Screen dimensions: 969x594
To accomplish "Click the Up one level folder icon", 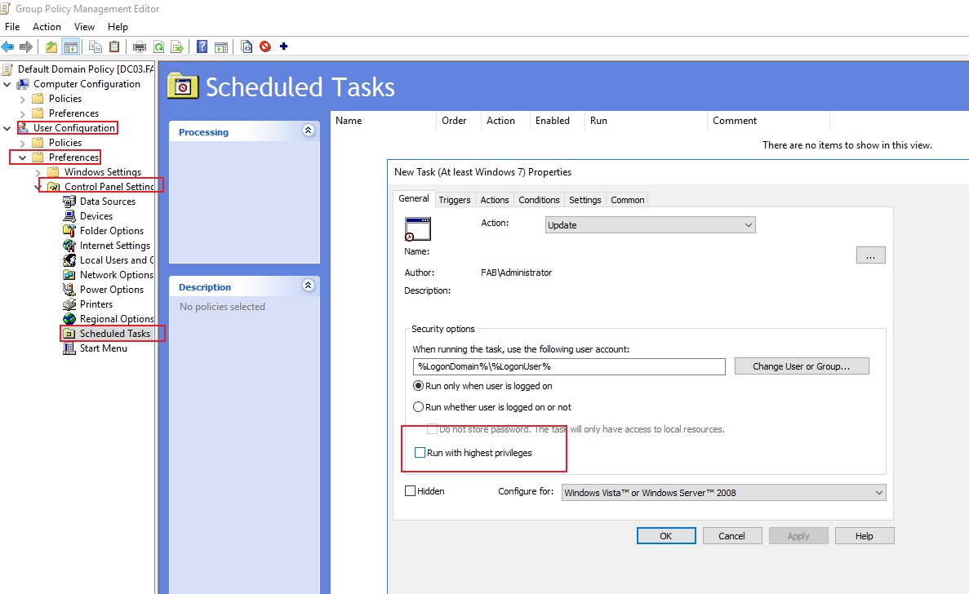I will pos(51,47).
